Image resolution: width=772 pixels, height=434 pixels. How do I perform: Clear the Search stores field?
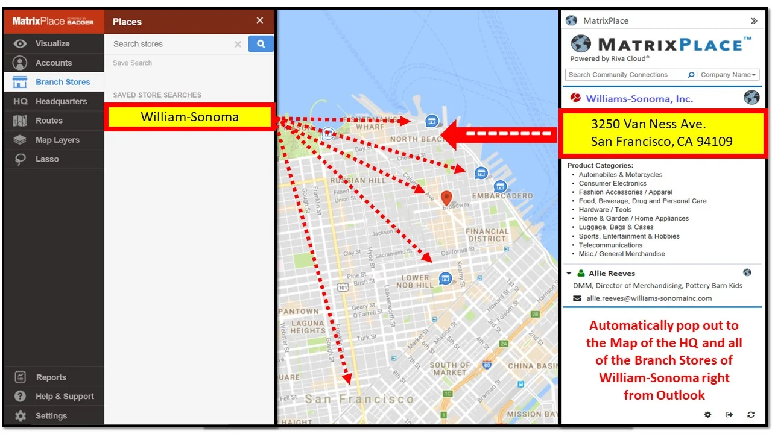(238, 44)
